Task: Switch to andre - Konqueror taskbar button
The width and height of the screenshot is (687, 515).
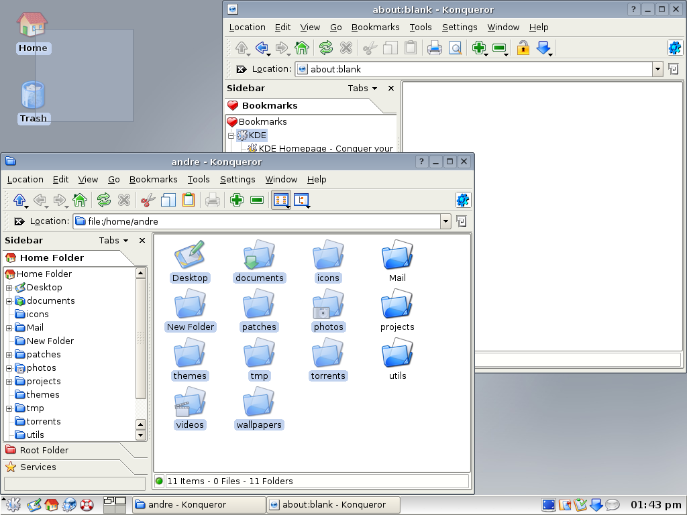Action: (x=199, y=505)
